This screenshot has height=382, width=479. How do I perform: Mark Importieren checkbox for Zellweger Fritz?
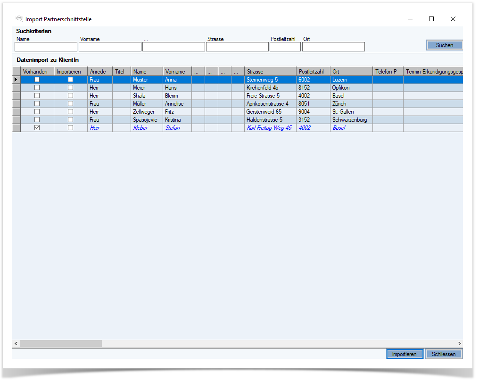point(71,112)
